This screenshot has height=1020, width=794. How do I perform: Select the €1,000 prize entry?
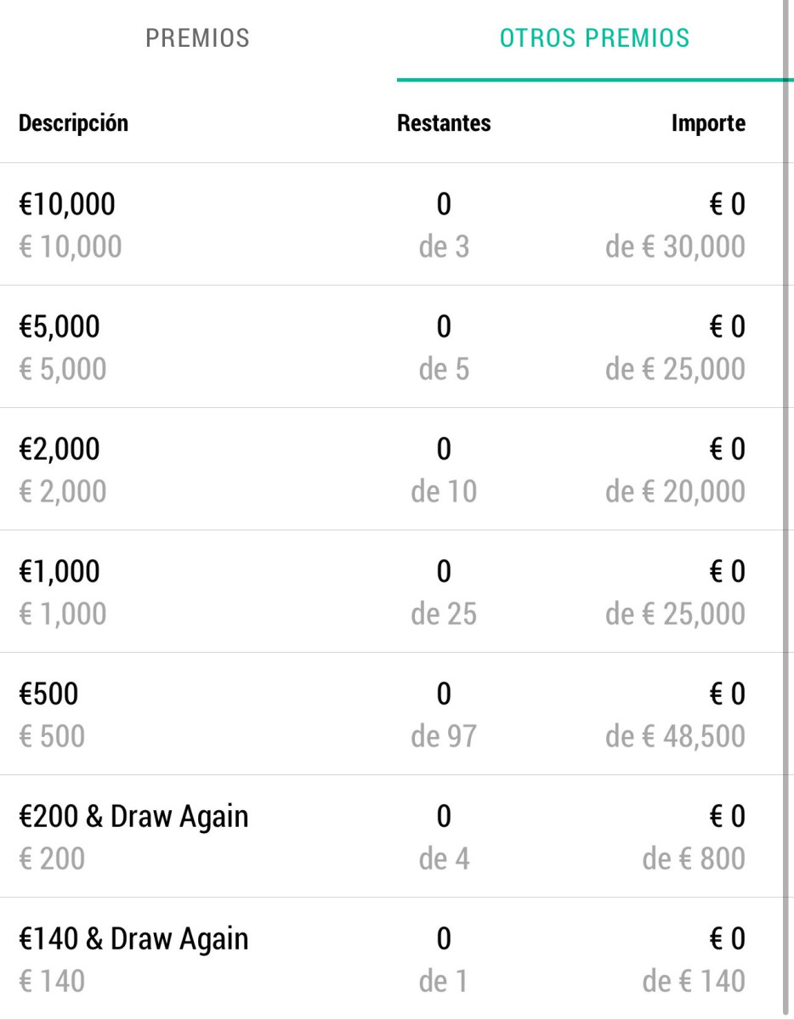pos(391,592)
